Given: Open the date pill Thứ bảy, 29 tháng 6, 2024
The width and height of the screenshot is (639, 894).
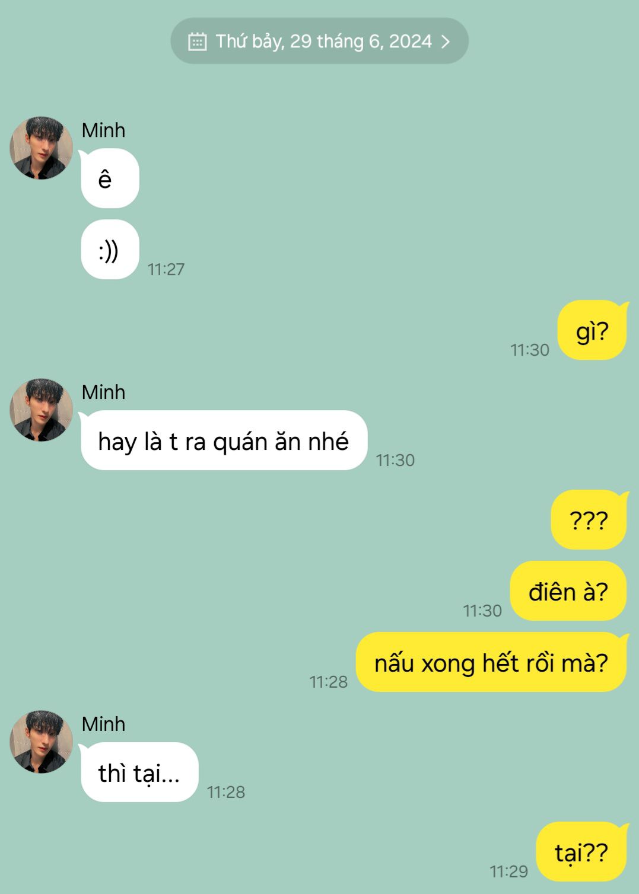Looking at the screenshot, I should (319, 41).
